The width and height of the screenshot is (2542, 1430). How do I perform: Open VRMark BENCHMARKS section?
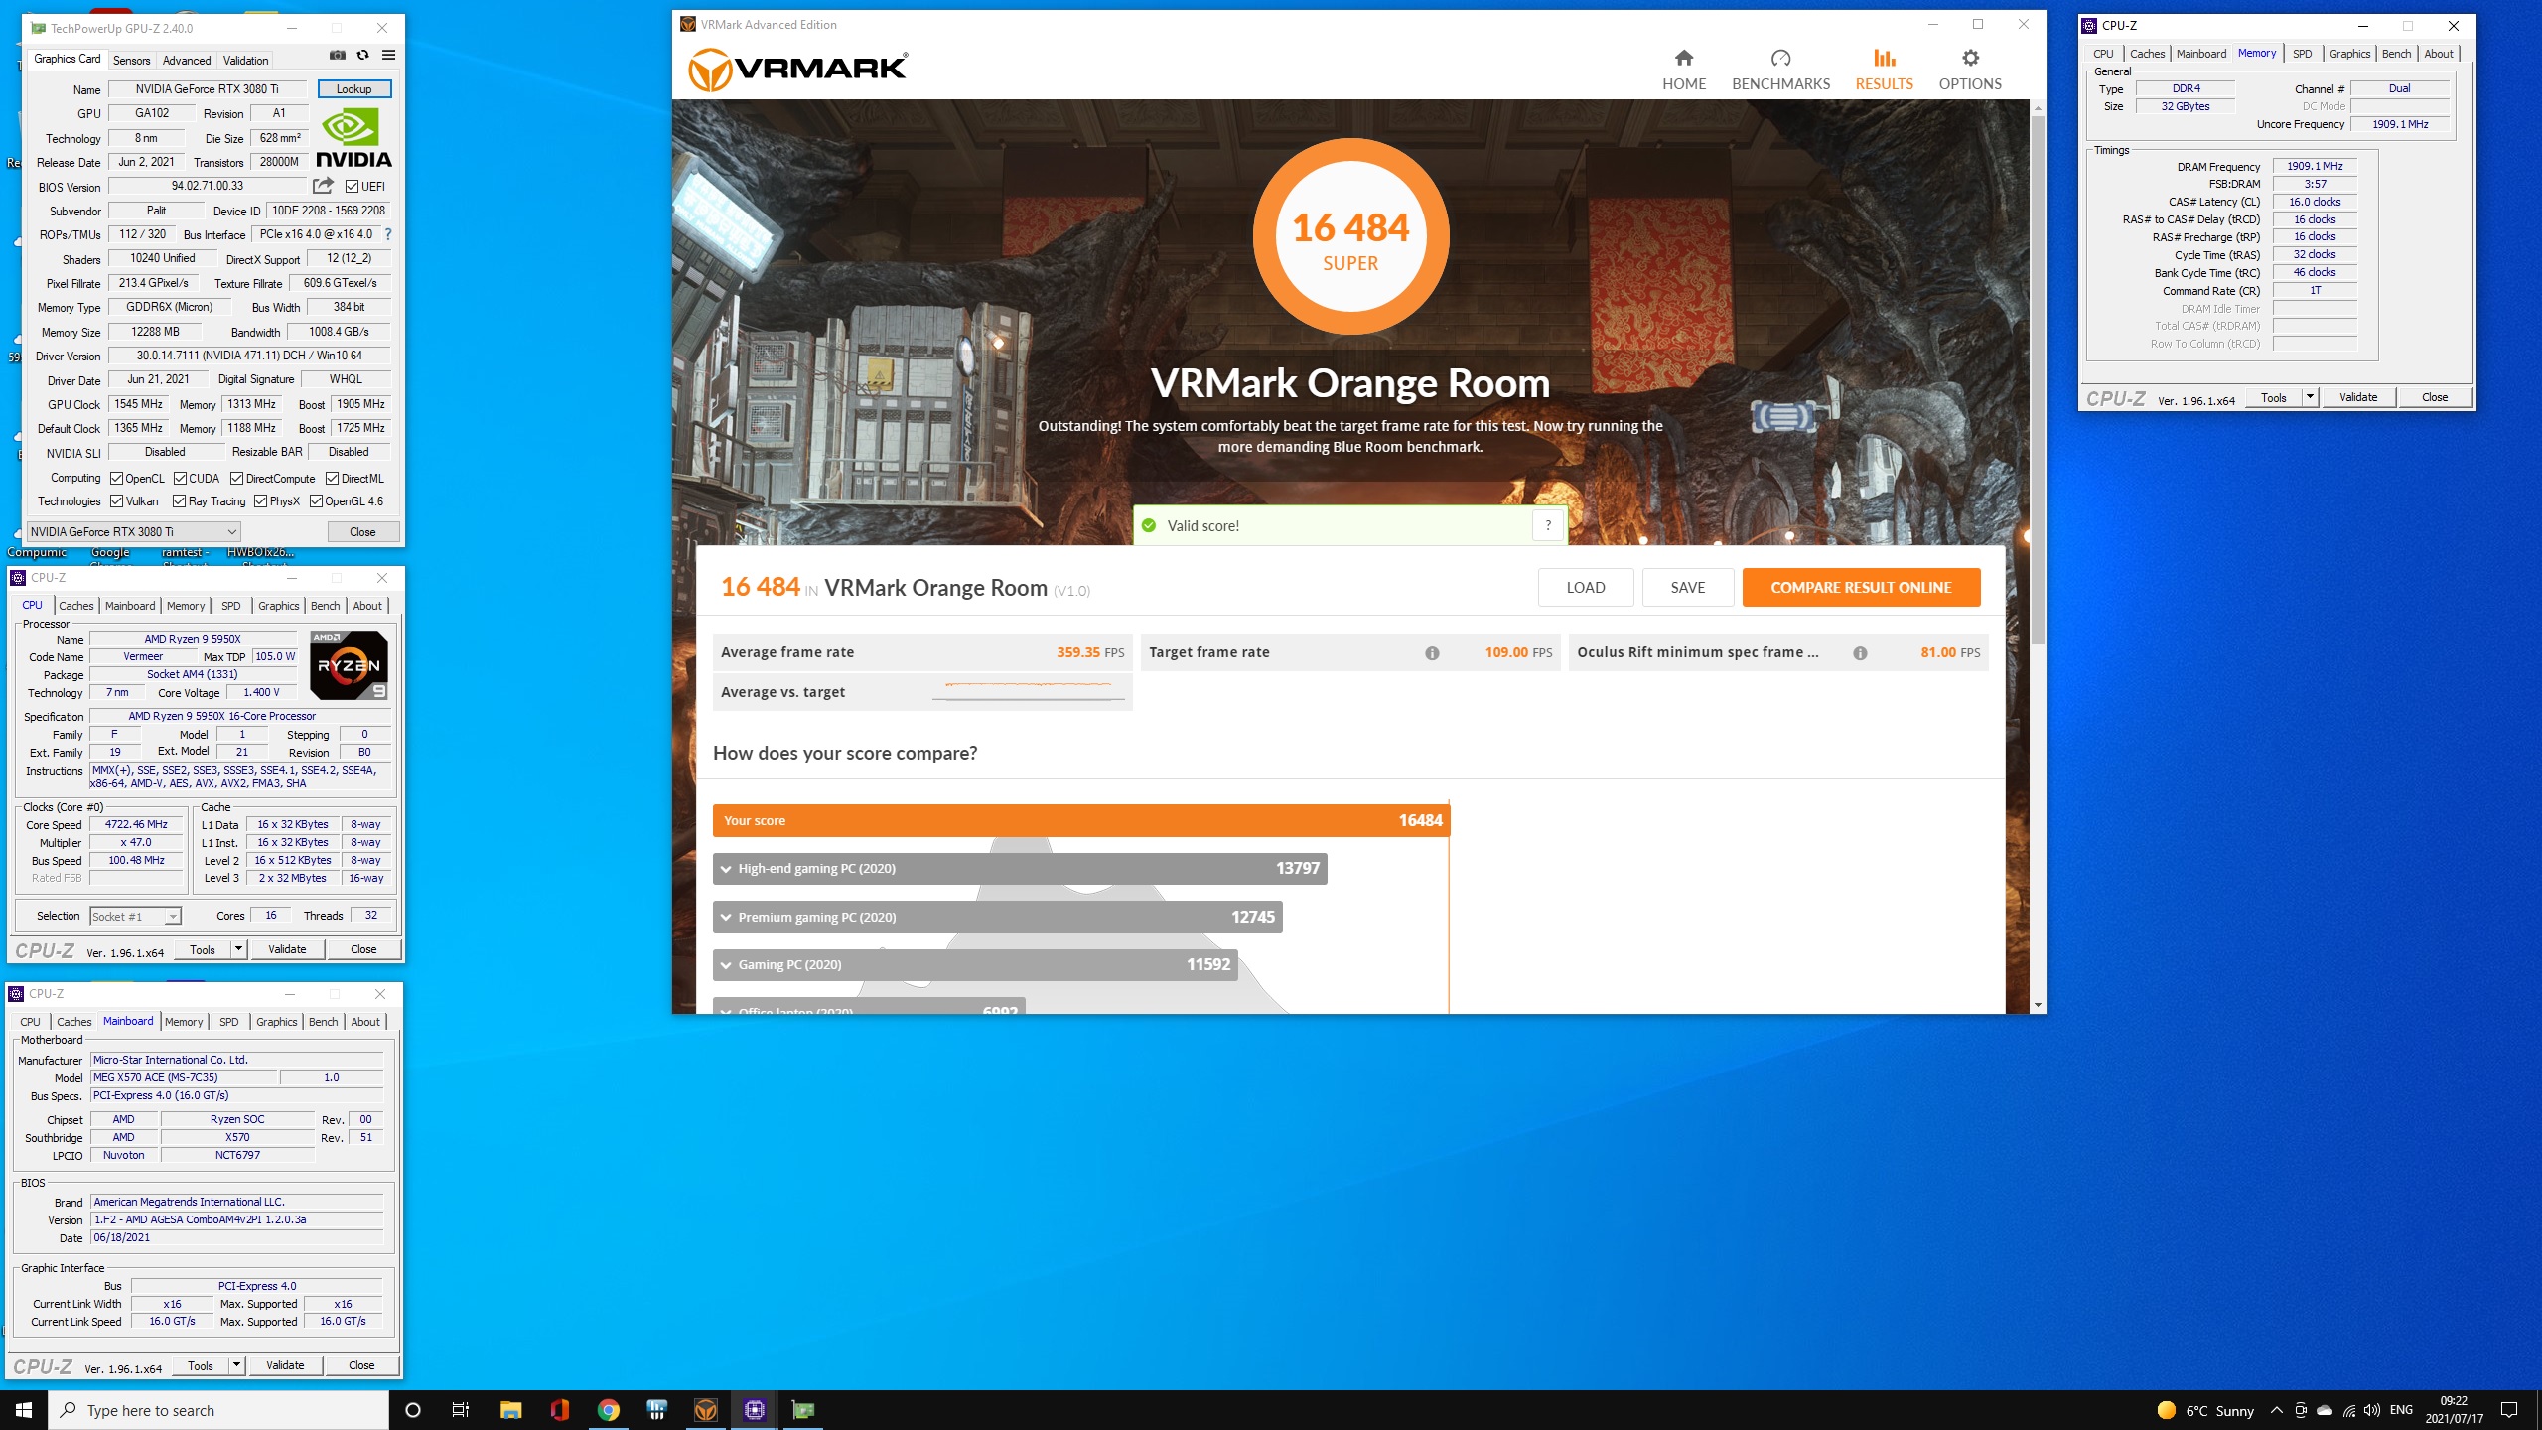1780,70
